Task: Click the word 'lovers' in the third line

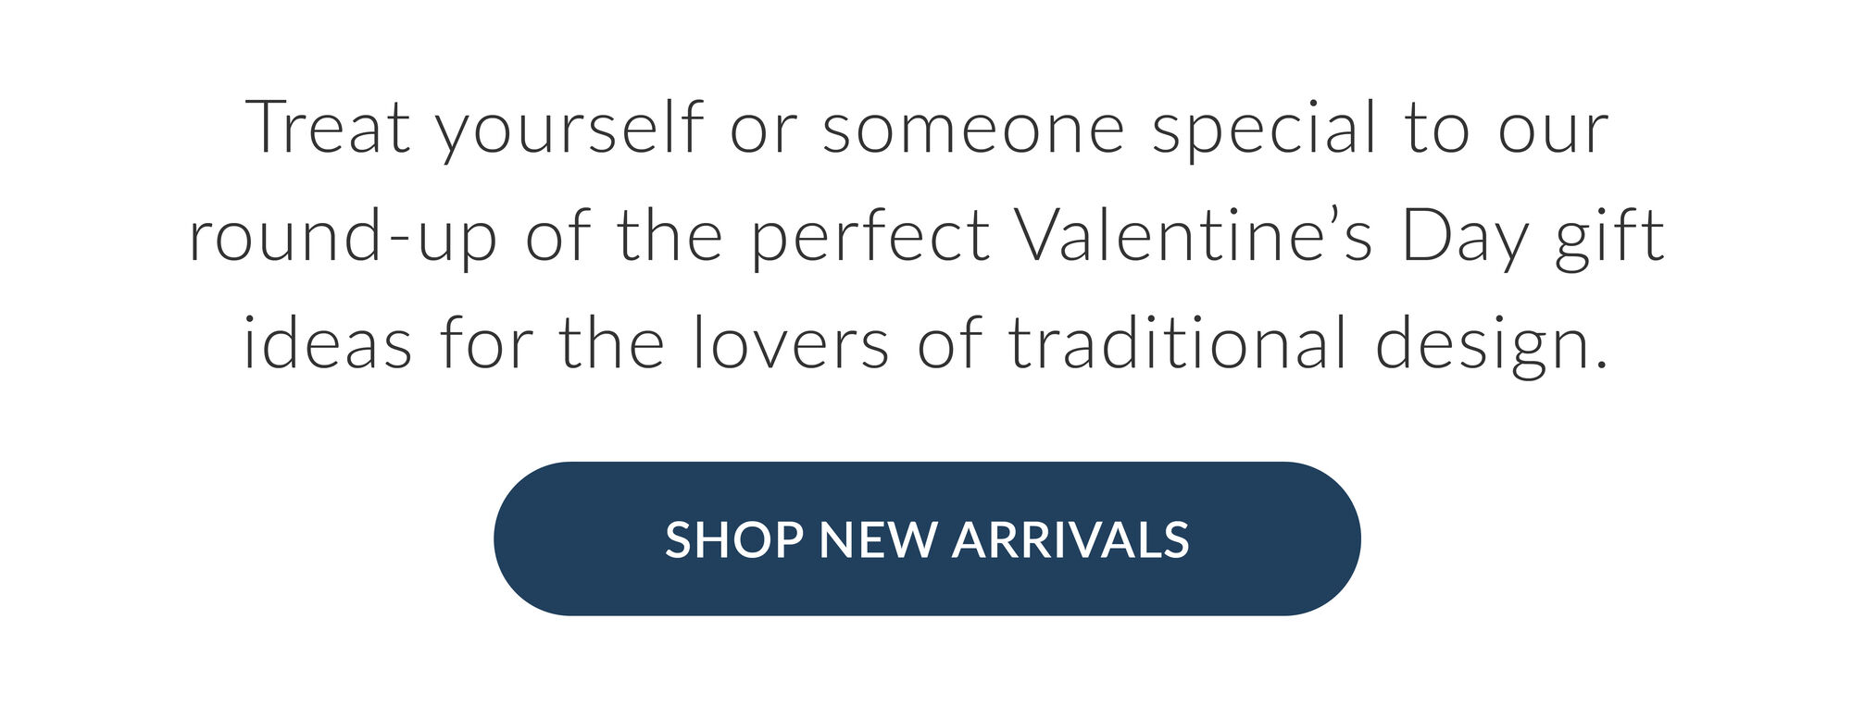Action: (x=791, y=342)
